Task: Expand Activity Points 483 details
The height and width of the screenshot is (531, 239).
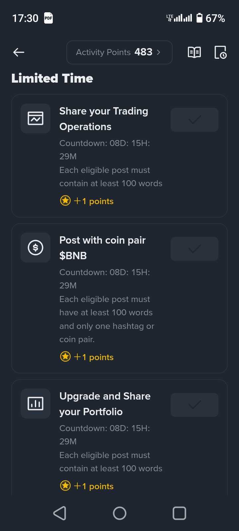Action: [x=119, y=52]
